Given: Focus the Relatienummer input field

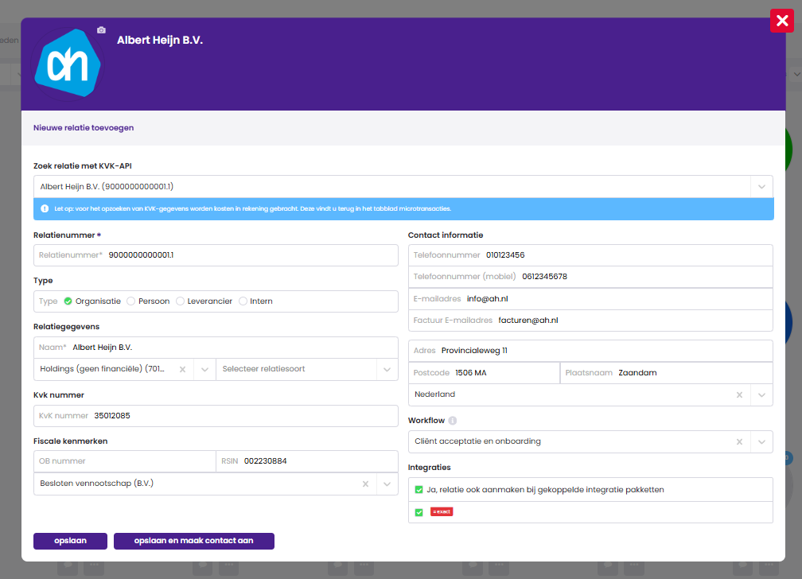Looking at the screenshot, I should pos(216,255).
